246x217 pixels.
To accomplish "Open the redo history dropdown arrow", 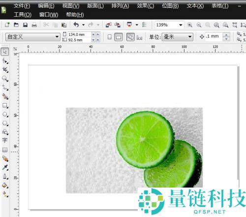I will [x=98, y=25].
